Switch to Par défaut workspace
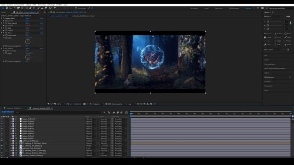The height and width of the screenshot is (165, 294). tap(194, 8)
